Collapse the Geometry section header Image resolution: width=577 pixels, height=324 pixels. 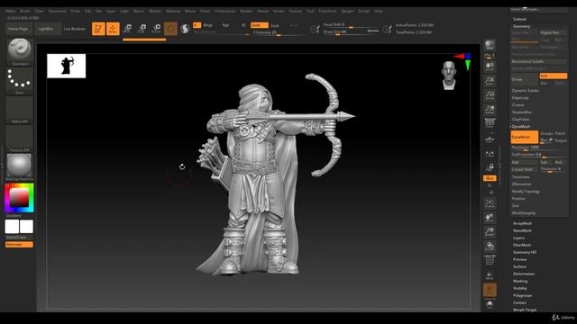521,26
